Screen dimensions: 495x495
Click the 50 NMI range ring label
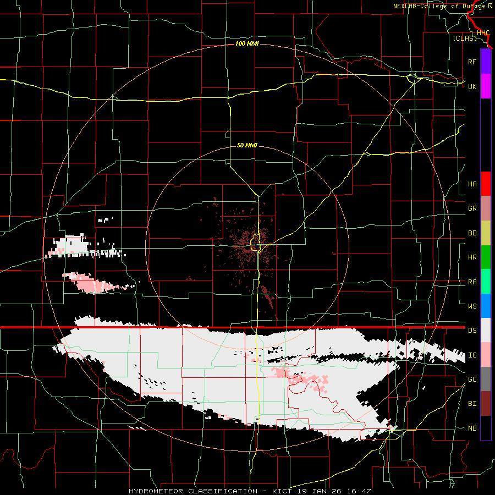(247, 145)
